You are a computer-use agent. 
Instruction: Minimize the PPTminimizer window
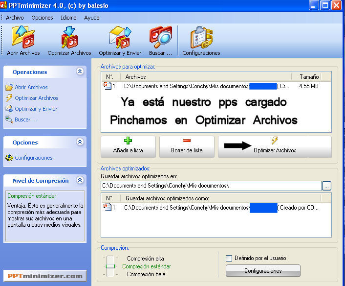click(x=314, y=5)
